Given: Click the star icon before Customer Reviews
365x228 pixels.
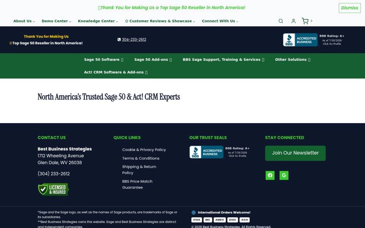Looking at the screenshot, I should tap(127, 21).
